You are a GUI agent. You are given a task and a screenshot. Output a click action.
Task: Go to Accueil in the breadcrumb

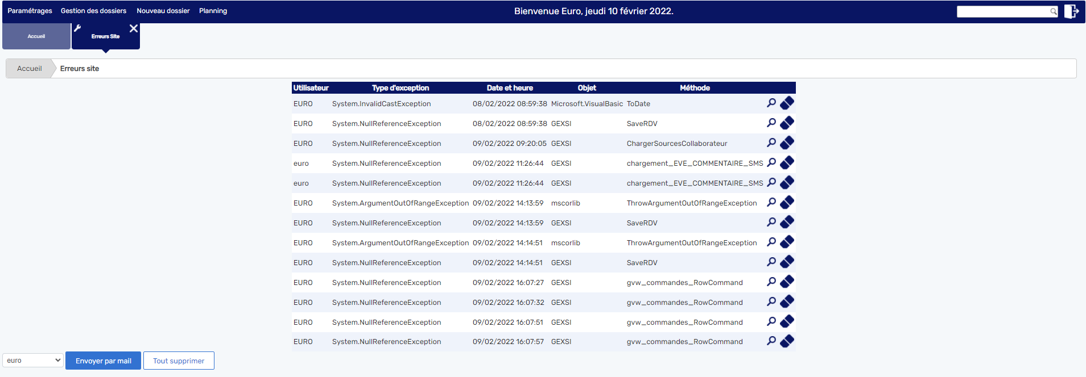(30, 69)
